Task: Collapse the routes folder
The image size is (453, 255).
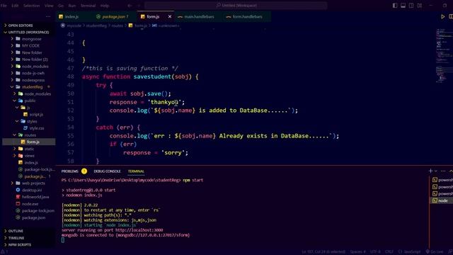Action: (30, 135)
